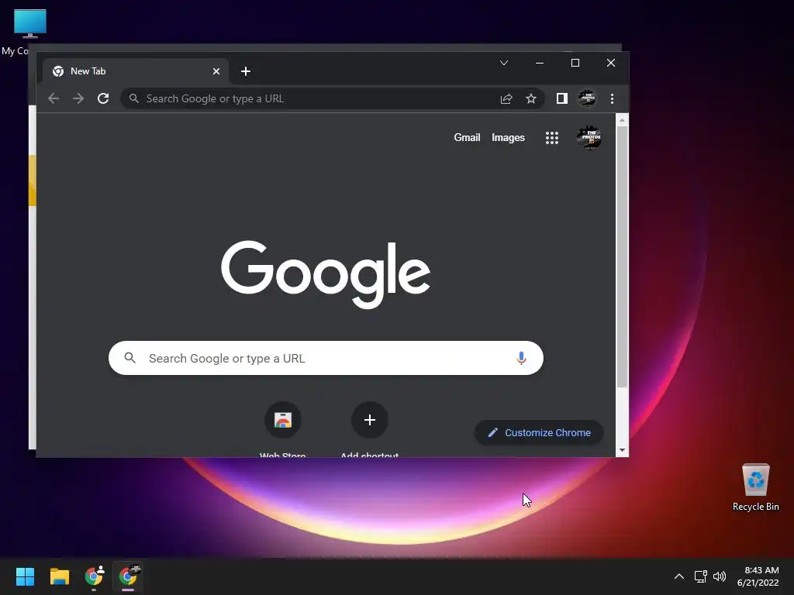794x595 pixels.
Task: Maximize the Chrome window
Action: [575, 63]
